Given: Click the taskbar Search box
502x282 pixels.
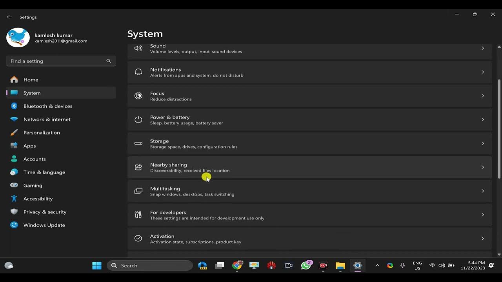Looking at the screenshot, I should tap(150, 266).
